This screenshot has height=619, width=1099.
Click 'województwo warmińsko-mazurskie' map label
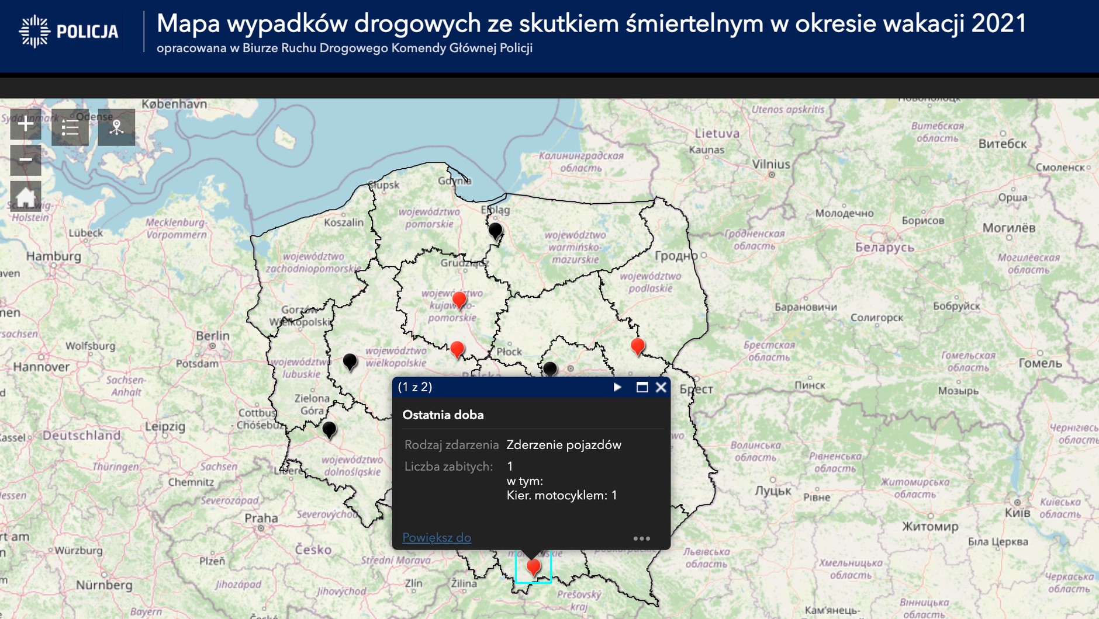[575, 247]
